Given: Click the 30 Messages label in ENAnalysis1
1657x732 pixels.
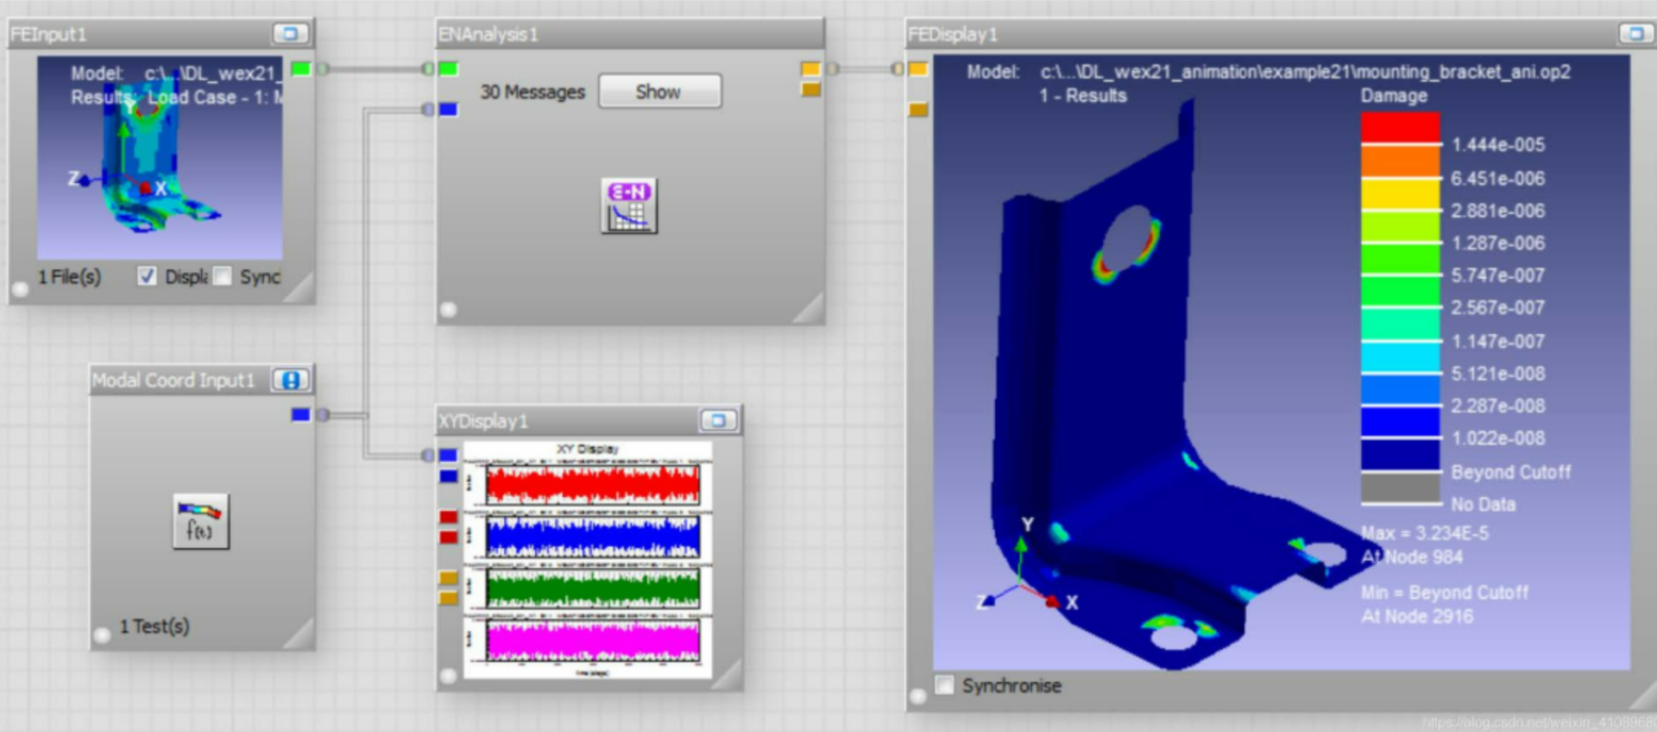Looking at the screenshot, I should pyautogui.click(x=532, y=91).
